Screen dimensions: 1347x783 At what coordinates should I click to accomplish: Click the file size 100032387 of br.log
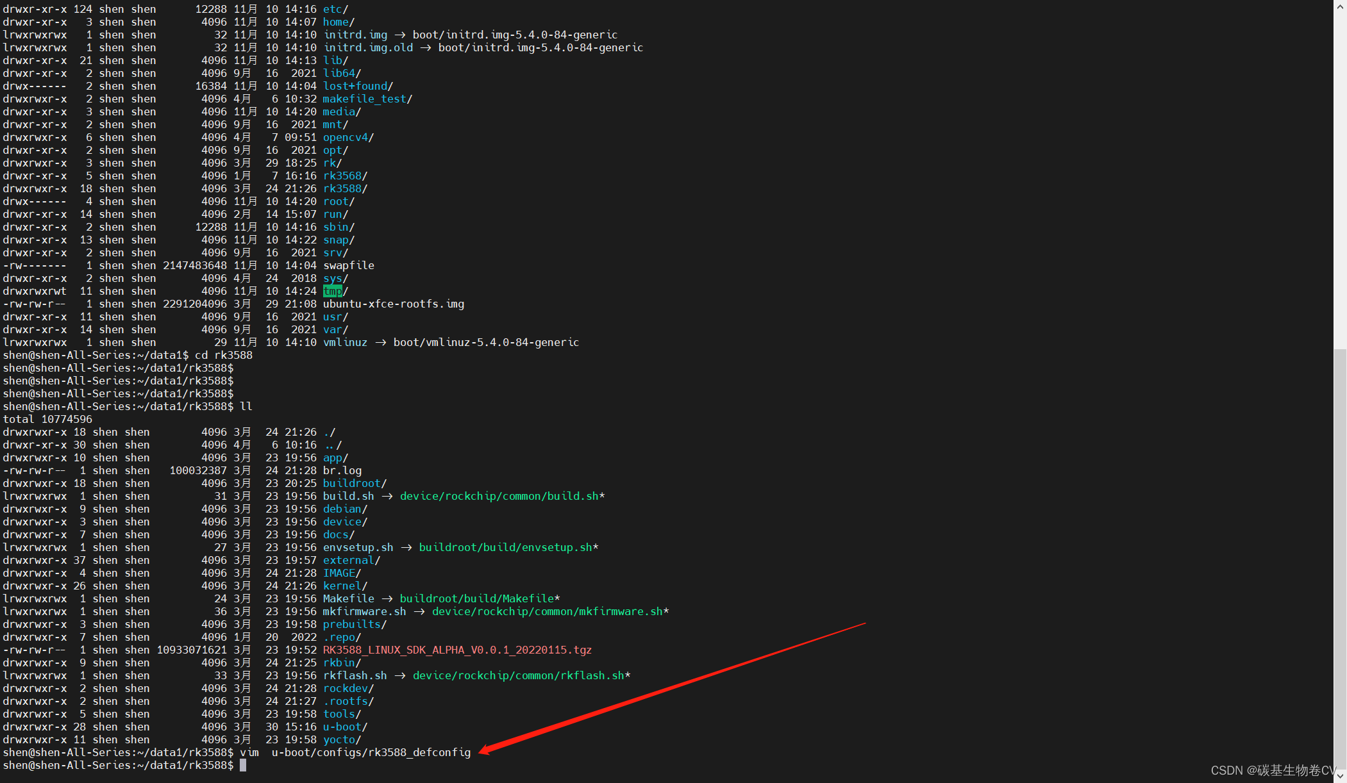198,470
